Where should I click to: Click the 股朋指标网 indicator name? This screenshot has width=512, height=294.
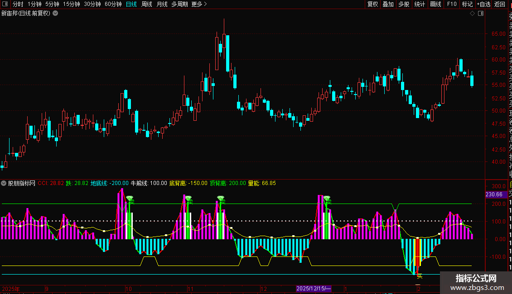click(22, 183)
